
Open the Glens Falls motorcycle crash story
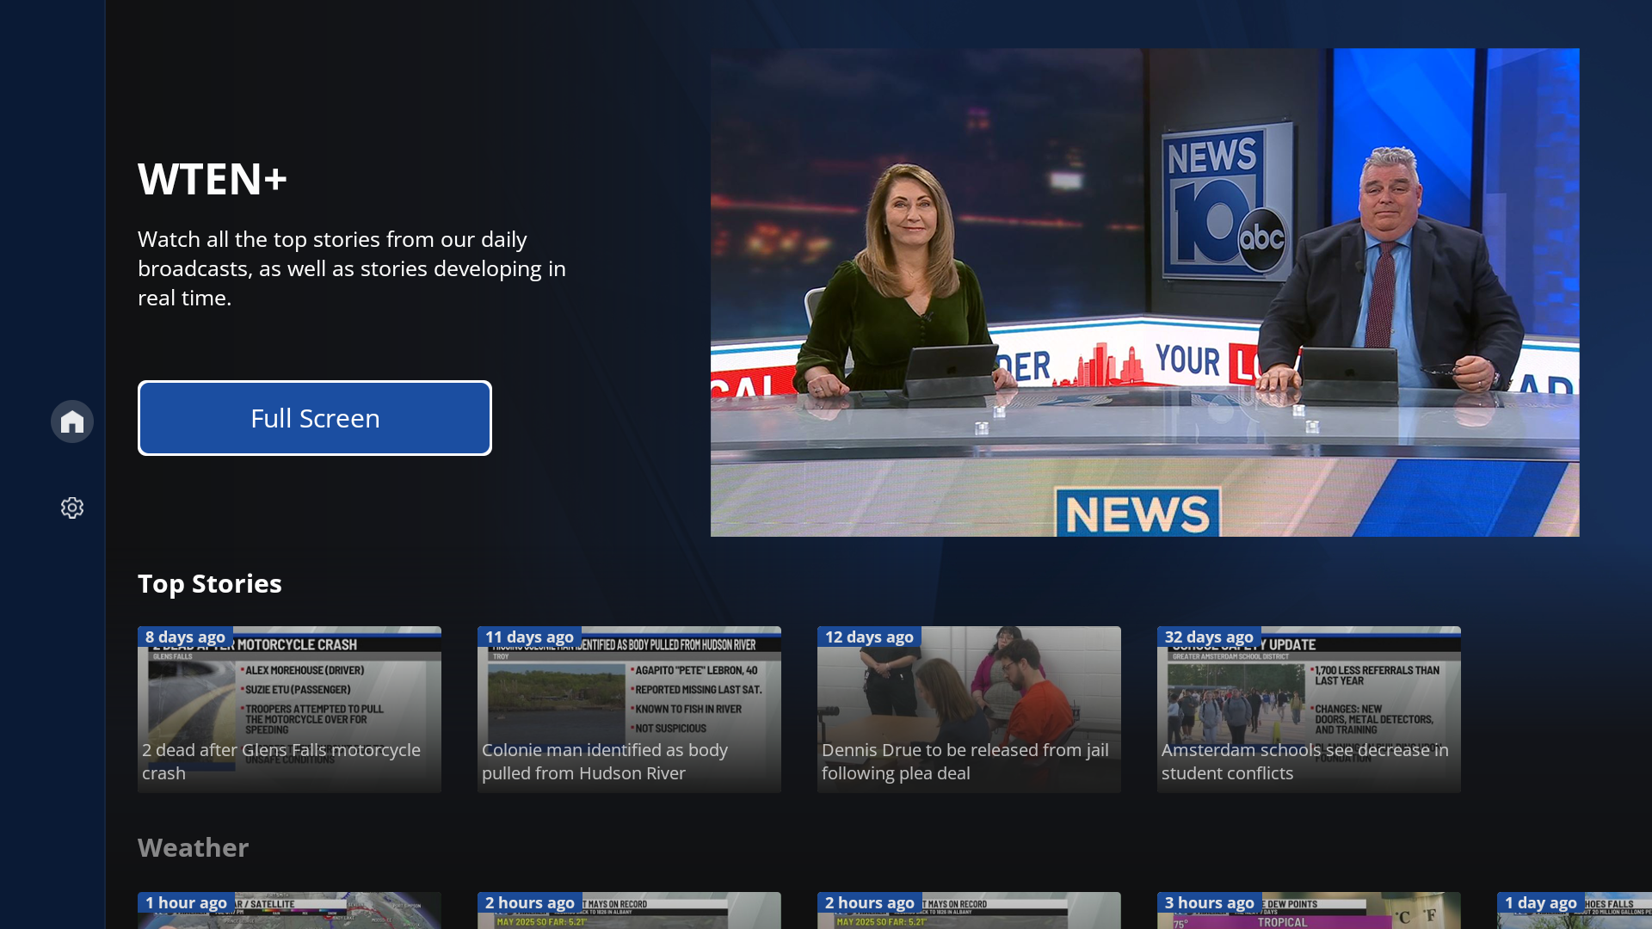pyautogui.click(x=289, y=710)
